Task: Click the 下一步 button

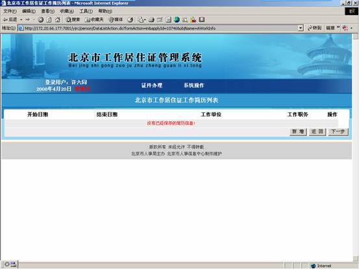Action: (338, 132)
